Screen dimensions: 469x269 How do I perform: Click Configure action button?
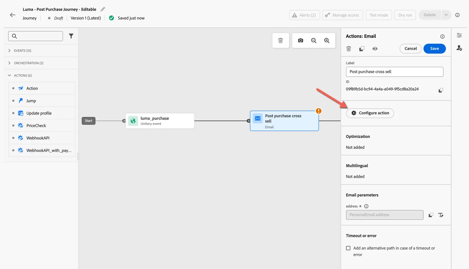coord(370,113)
